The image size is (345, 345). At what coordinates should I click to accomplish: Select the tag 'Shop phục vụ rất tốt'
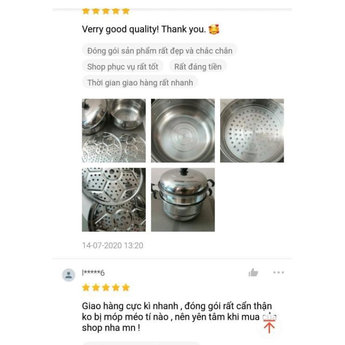tap(123, 67)
